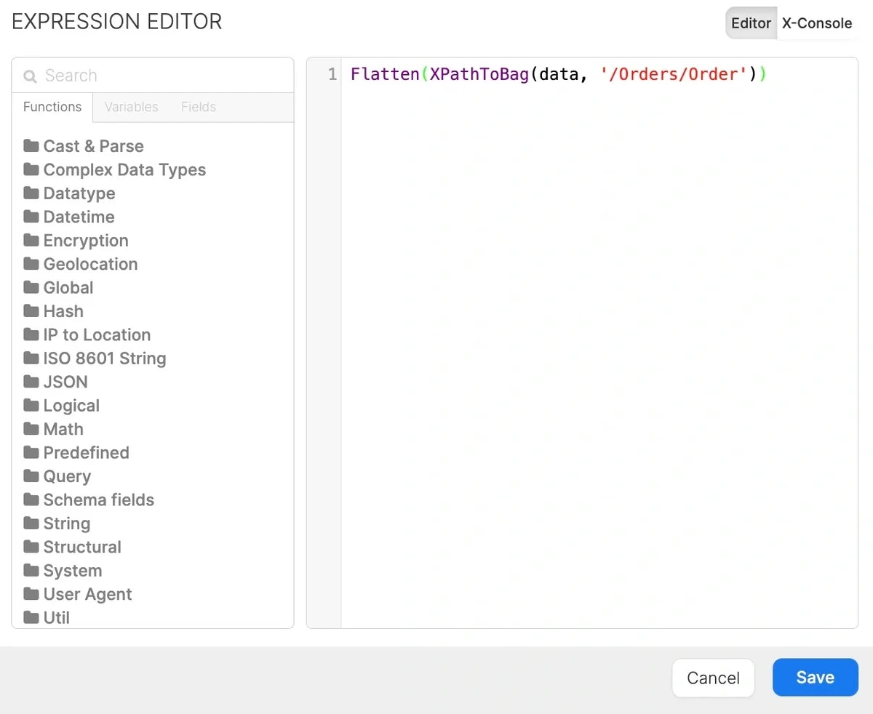This screenshot has height=714, width=873.
Task: Expand the Structural functions category
Action: [x=72, y=546]
